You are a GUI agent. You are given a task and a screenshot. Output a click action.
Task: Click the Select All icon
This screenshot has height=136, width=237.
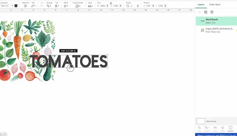[25, 6]
